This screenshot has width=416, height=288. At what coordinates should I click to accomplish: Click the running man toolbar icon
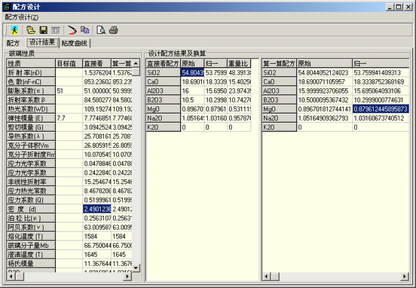(x=14, y=30)
